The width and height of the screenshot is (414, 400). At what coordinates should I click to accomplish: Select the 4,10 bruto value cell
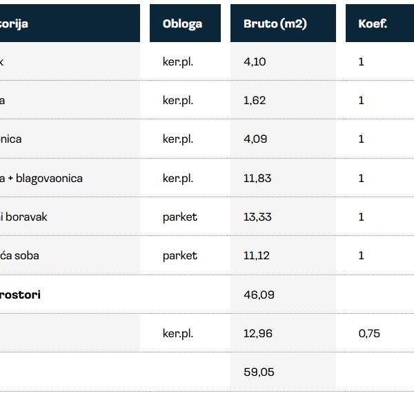(255, 61)
